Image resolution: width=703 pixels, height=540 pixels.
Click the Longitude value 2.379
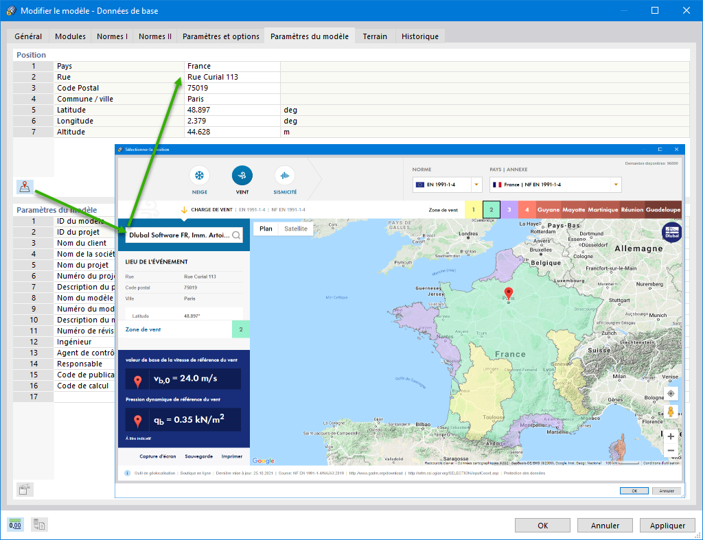[232, 121]
